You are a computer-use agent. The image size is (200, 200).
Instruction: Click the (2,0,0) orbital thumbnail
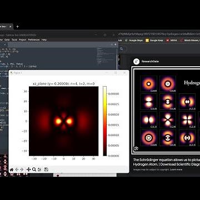click(148, 84)
